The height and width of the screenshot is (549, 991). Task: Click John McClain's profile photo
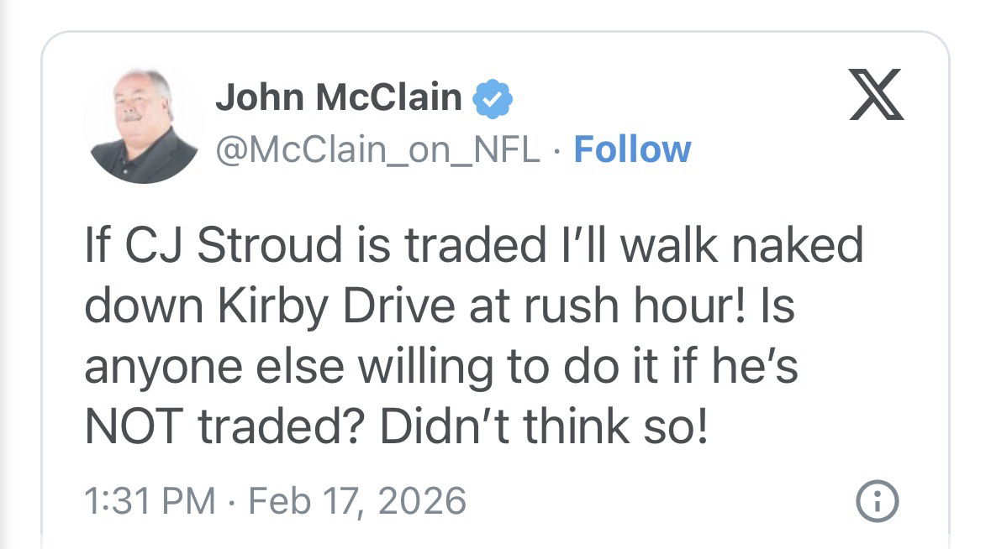click(x=142, y=125)
